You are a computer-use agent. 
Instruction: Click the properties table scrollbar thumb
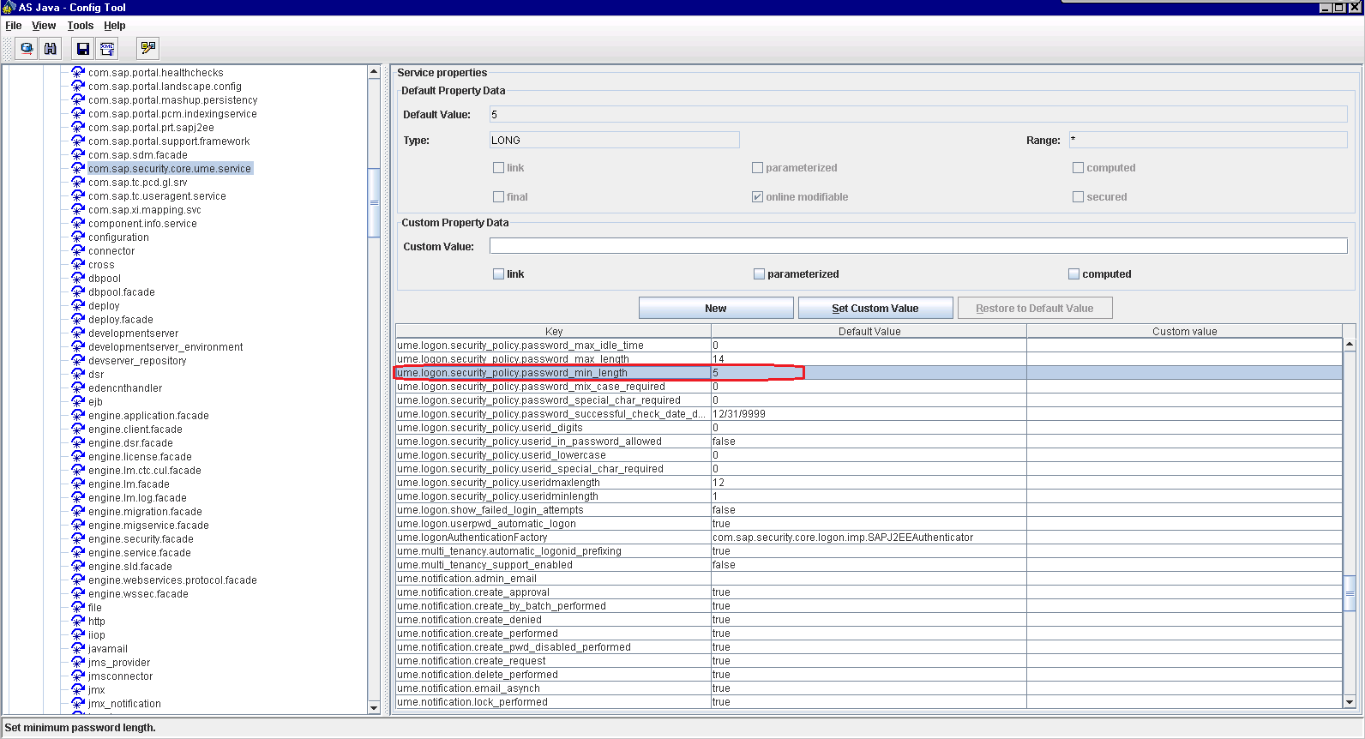(x=1350, y=592)
